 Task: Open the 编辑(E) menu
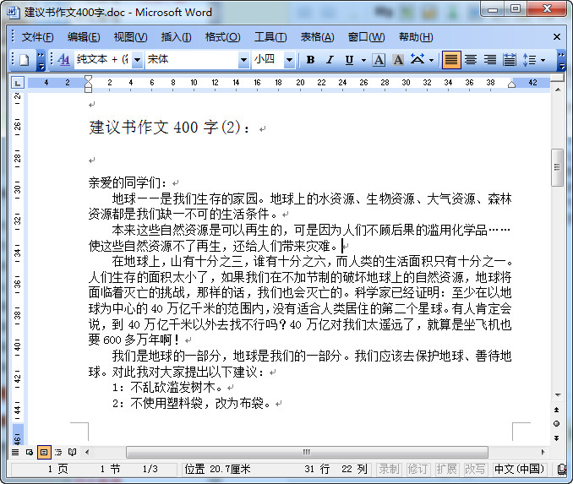coord(84,37)
